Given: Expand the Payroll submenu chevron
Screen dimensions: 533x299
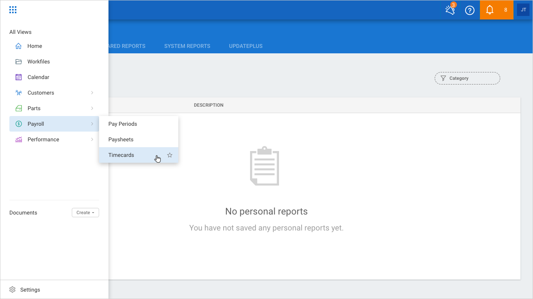Looking at the screenshot, I should coord(92,124).
